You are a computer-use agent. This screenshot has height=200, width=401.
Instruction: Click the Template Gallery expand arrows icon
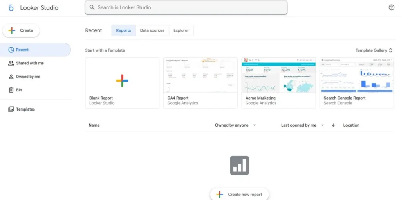[x=390, y=50]
